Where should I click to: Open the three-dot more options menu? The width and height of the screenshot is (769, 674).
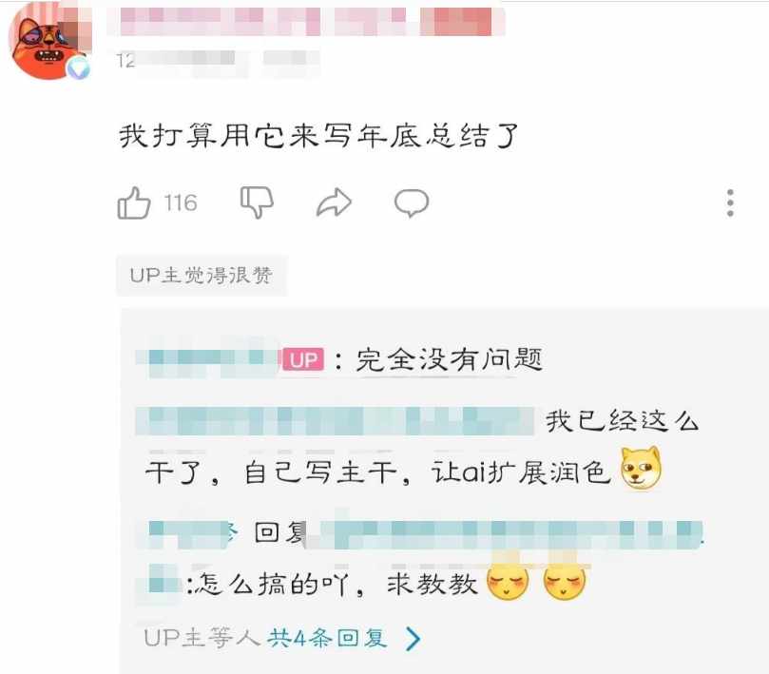point(730,202)
